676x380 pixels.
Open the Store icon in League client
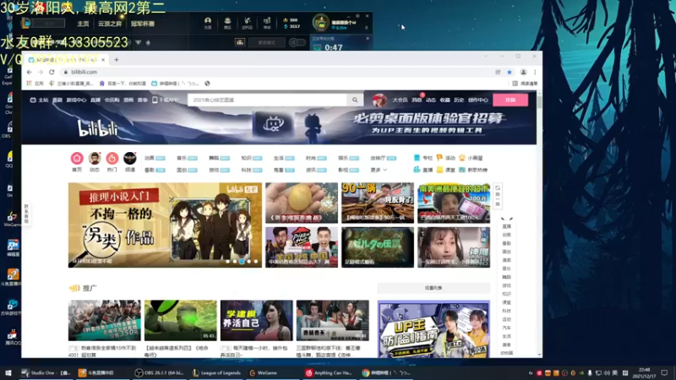267,23
